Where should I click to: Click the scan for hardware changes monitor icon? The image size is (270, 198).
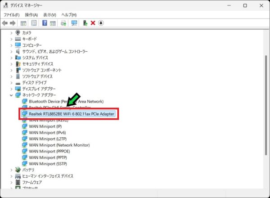[74, 23]
